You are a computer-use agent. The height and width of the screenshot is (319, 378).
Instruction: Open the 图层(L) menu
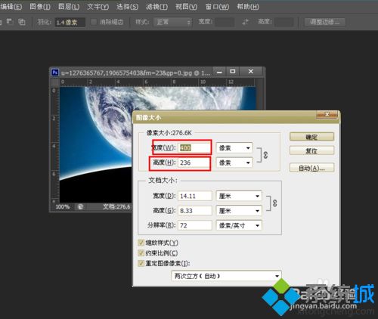pos(69,7)
